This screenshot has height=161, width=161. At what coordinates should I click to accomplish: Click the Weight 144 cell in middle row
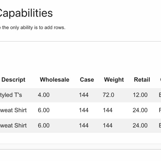[x=108, y=110]
